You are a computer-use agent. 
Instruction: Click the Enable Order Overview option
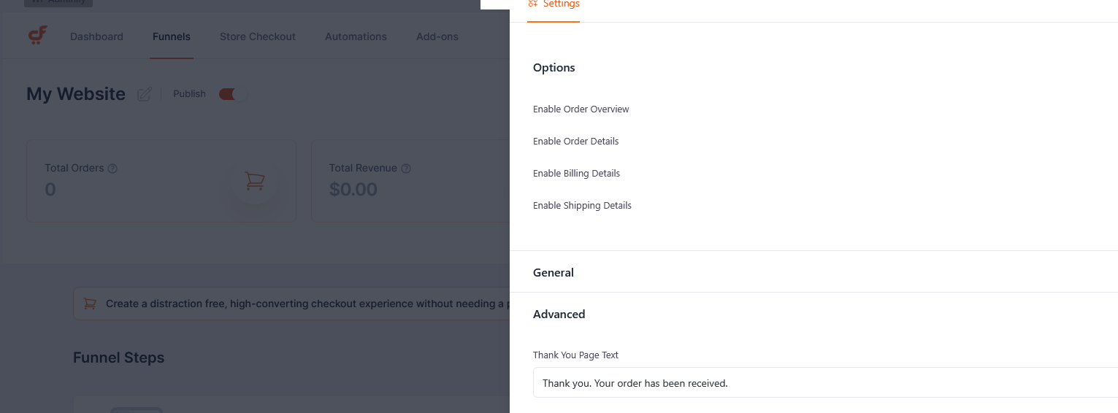(581, 109)
